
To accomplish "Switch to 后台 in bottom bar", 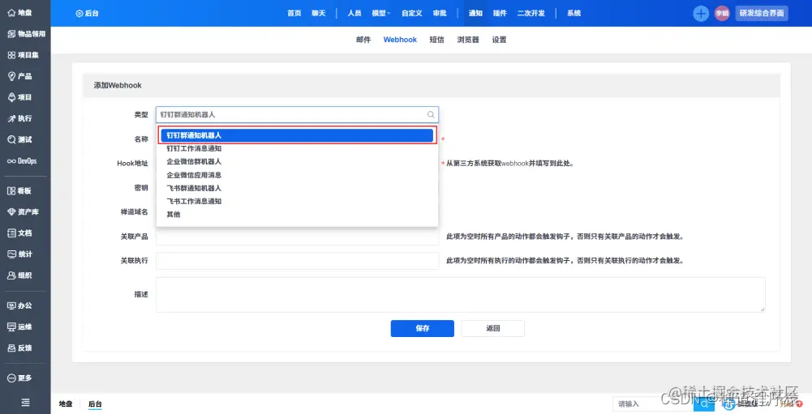I will (95, 403).
